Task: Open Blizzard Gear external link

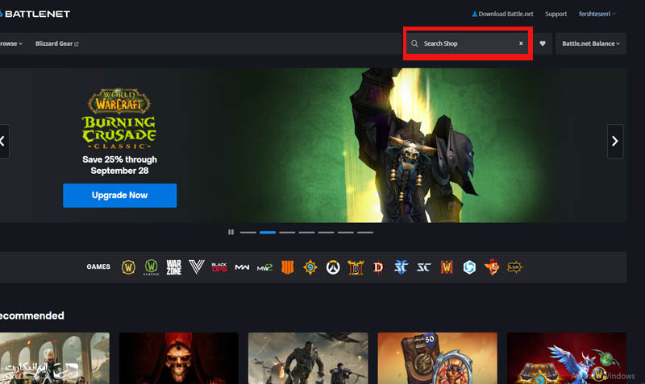Action: tap(56, 43)
